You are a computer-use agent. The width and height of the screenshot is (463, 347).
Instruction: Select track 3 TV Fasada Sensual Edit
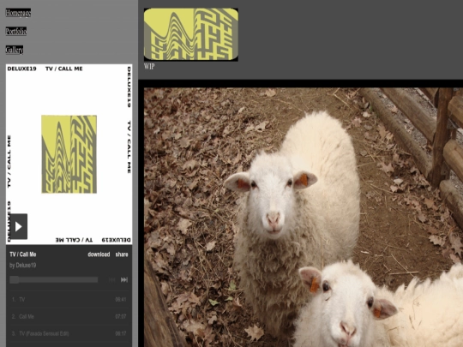(69, 334)
